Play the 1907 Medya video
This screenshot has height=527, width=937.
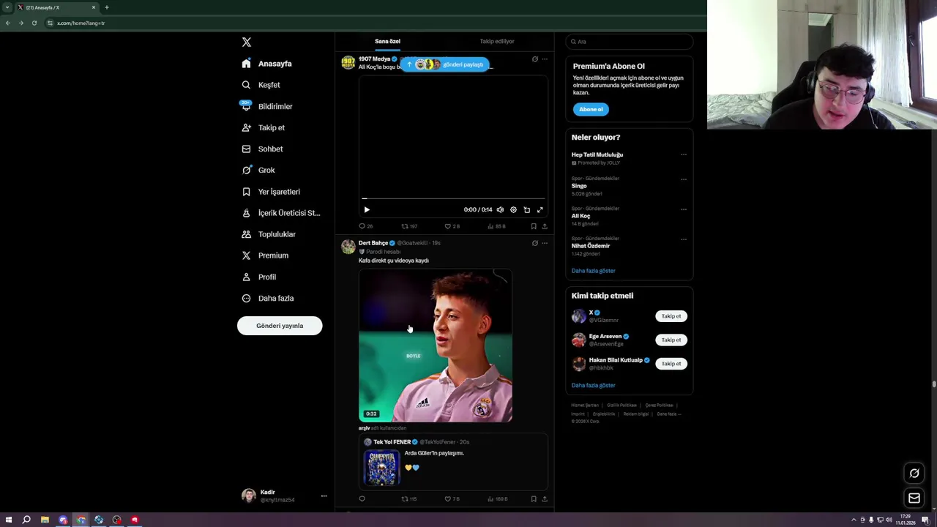click(x=367, y=209)
